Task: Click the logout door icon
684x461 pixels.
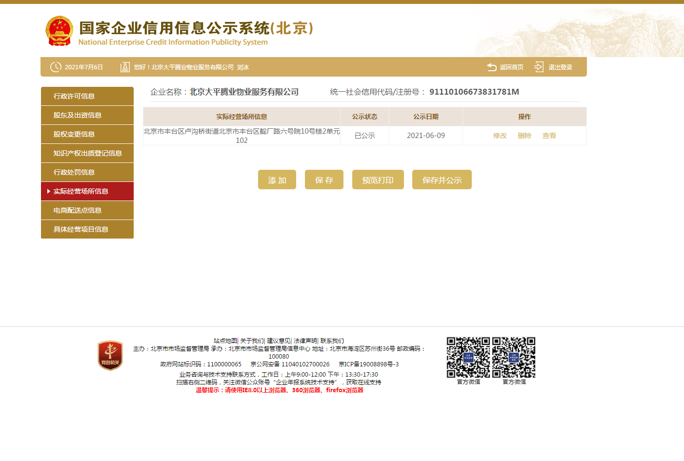Action: (x=539, y=67)
